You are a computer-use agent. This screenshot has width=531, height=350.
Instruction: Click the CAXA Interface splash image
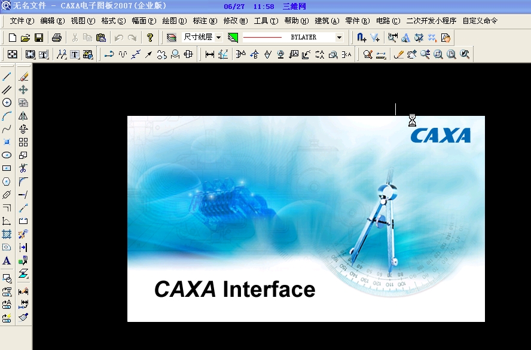(x=306, y=219)
